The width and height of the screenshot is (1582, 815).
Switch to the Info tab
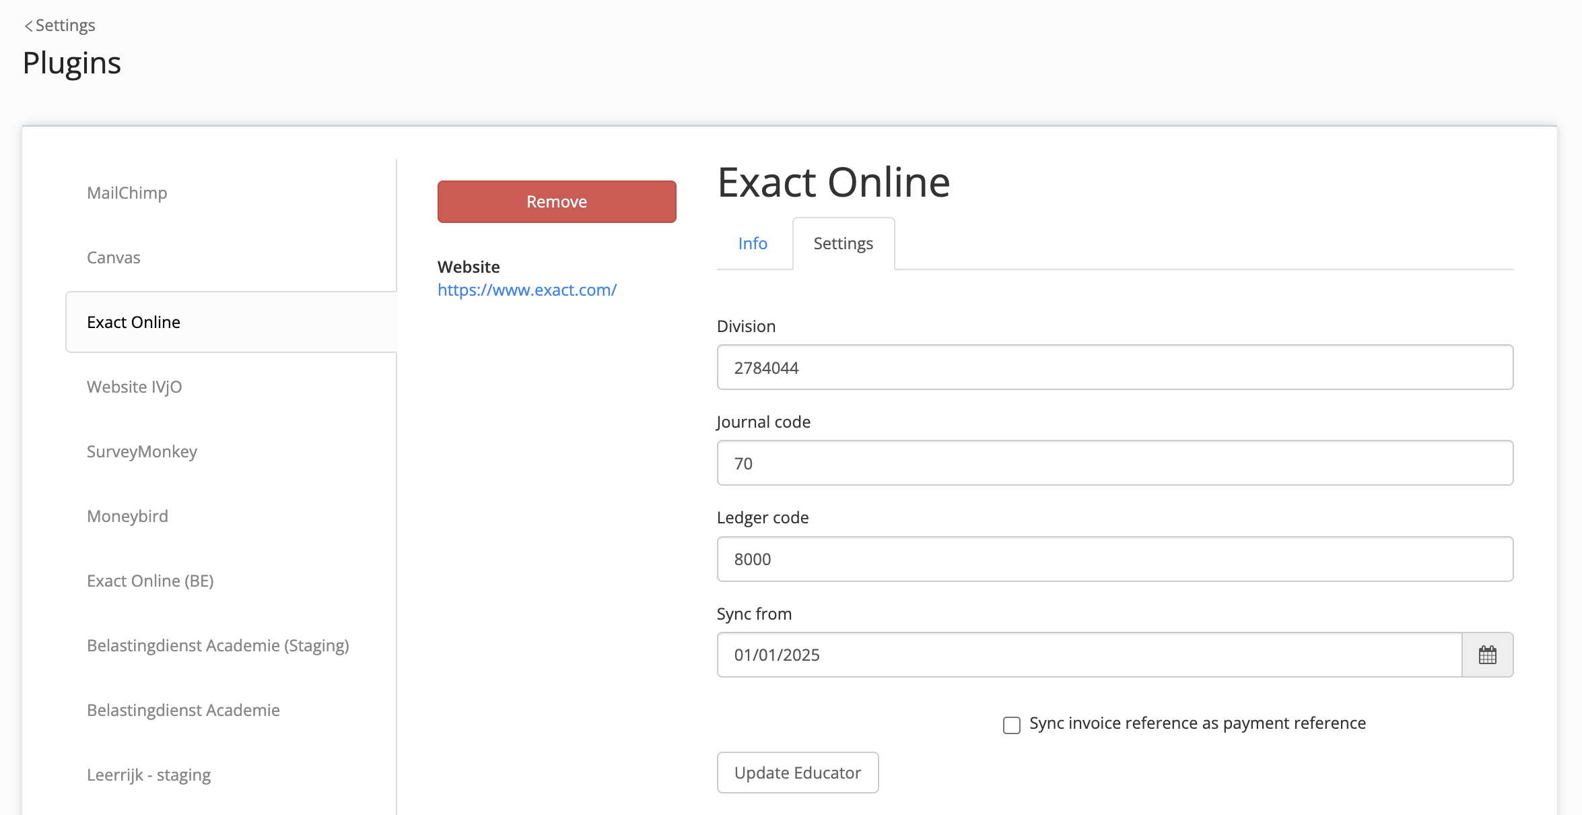(753, 243)
